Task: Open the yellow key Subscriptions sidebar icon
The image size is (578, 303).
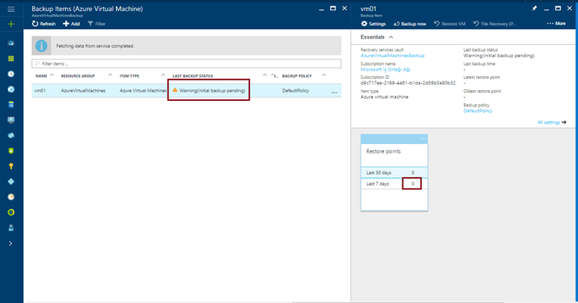Action: (x=11, y=166)
